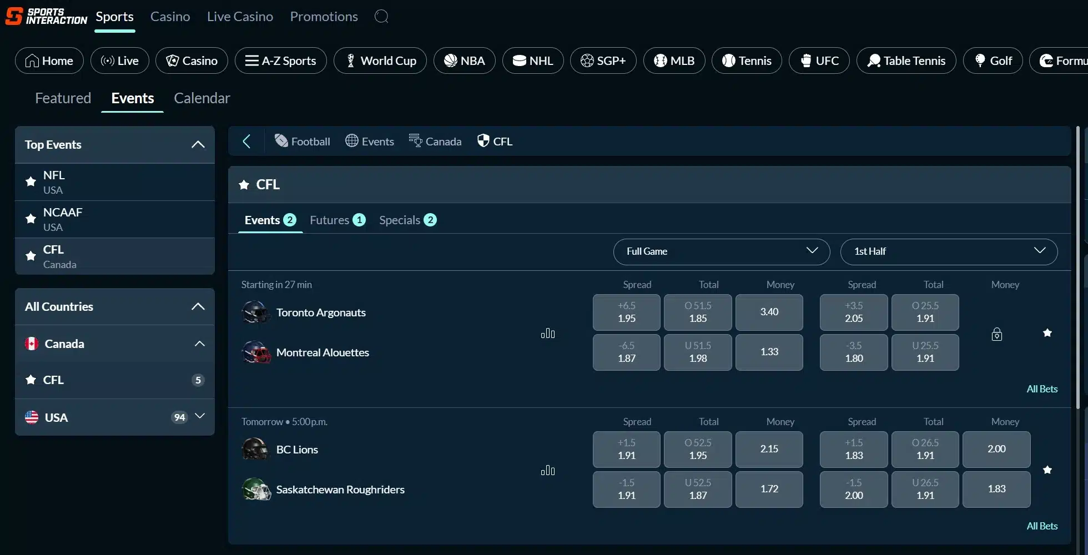Expand the USA country section

click(x=200, y=416)
